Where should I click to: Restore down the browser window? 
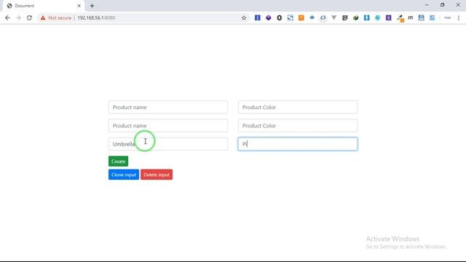coord(442,5)
